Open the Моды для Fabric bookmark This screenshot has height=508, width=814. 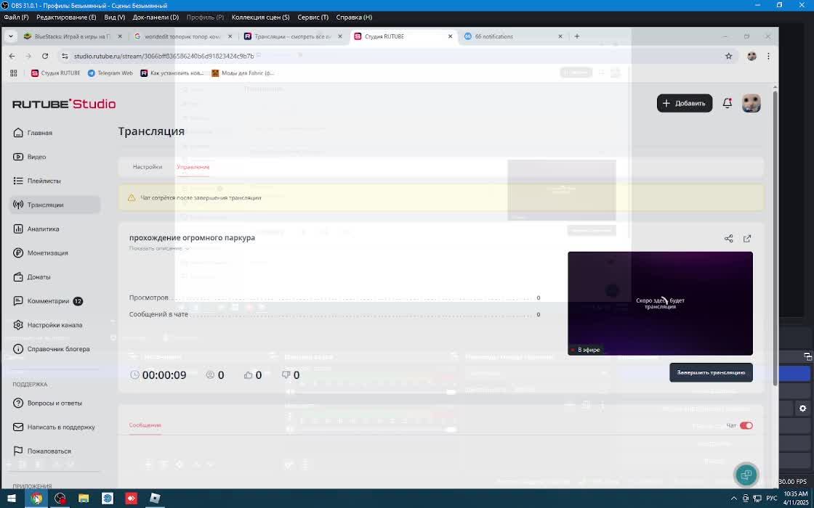243,73
